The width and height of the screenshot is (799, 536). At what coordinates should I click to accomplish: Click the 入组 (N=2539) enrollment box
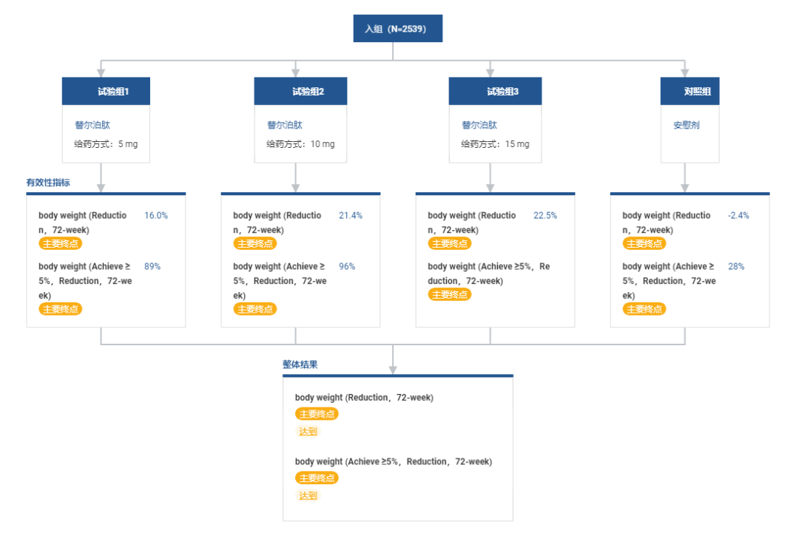pos(397,29)
